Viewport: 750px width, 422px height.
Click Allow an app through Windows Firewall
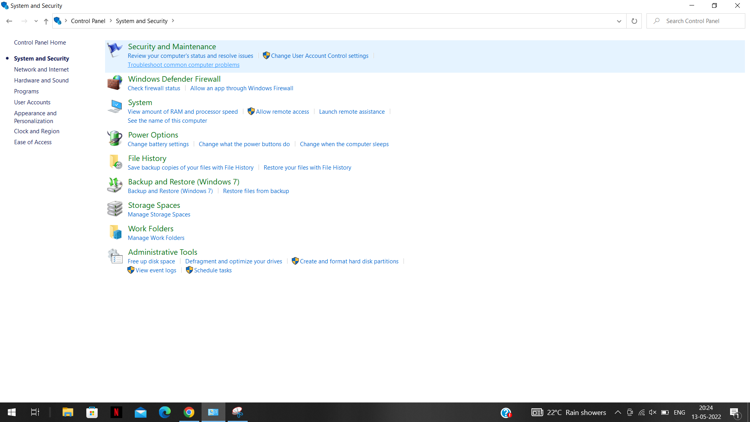tap(241, 88)
